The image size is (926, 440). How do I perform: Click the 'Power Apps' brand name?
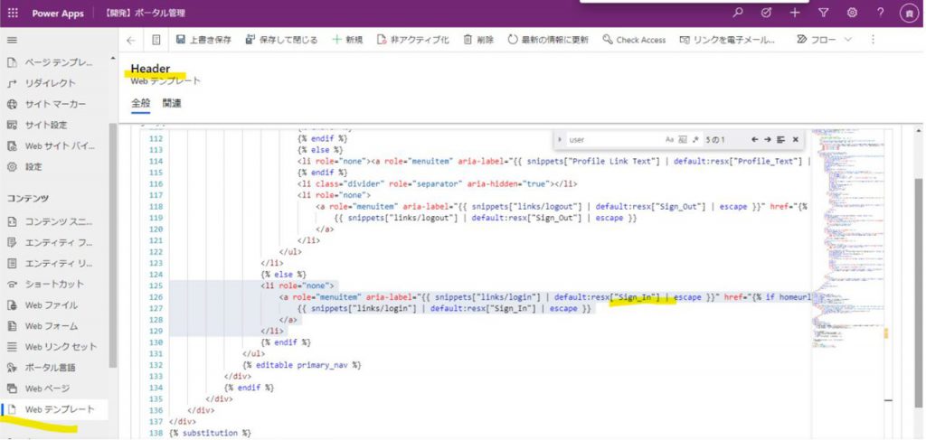click(x=58, y=14)
